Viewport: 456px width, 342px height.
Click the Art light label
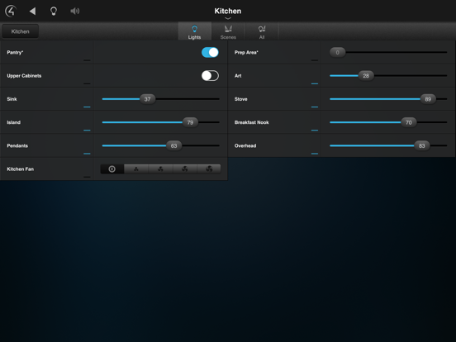[x=238, y=76]
